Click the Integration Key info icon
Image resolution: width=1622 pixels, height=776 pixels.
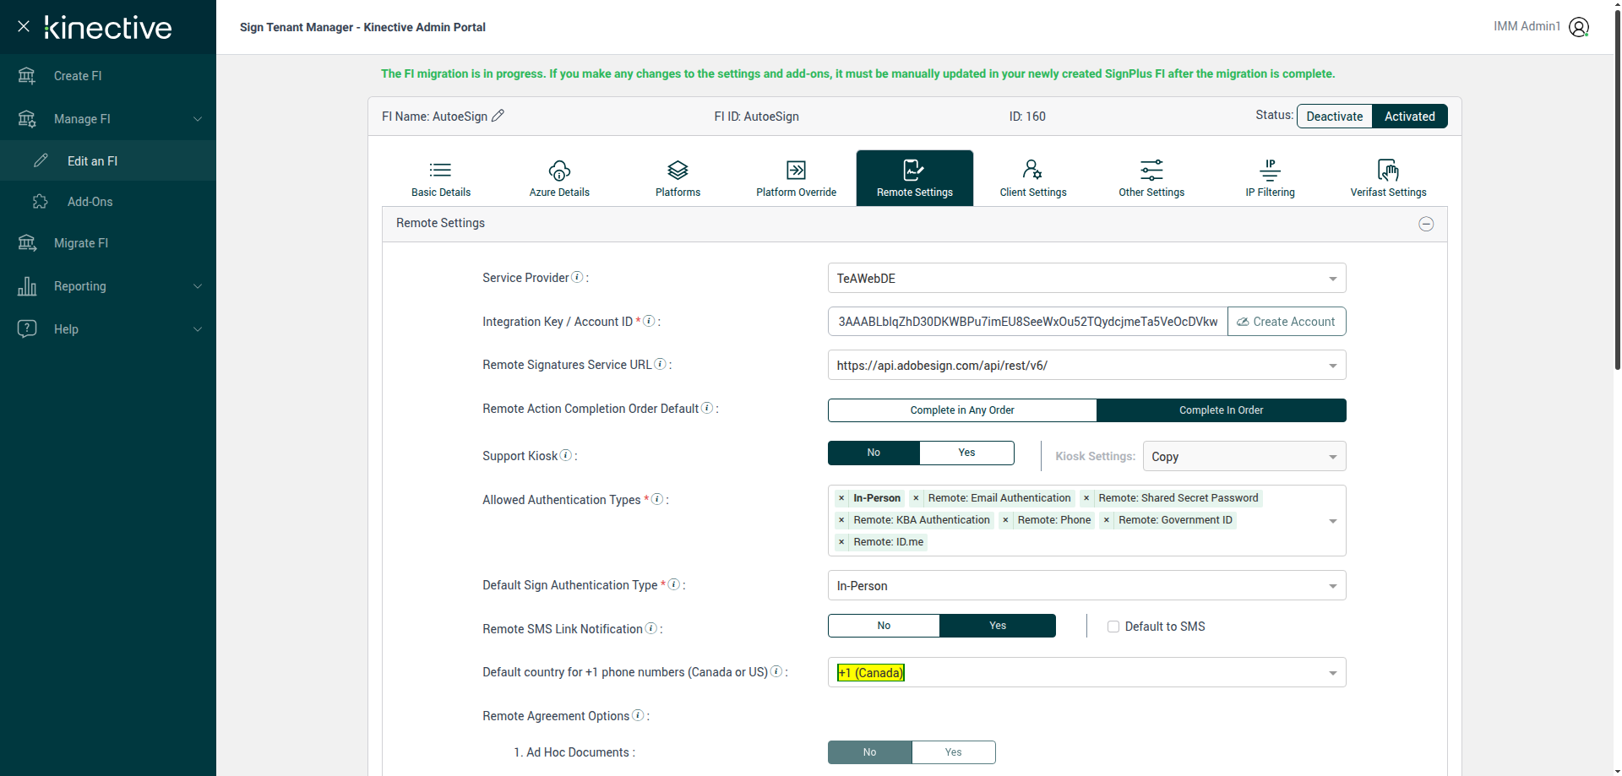coord(649,321)
